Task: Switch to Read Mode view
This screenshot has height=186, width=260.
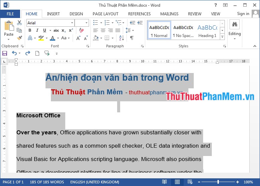Action: click(x=165, y=182)
